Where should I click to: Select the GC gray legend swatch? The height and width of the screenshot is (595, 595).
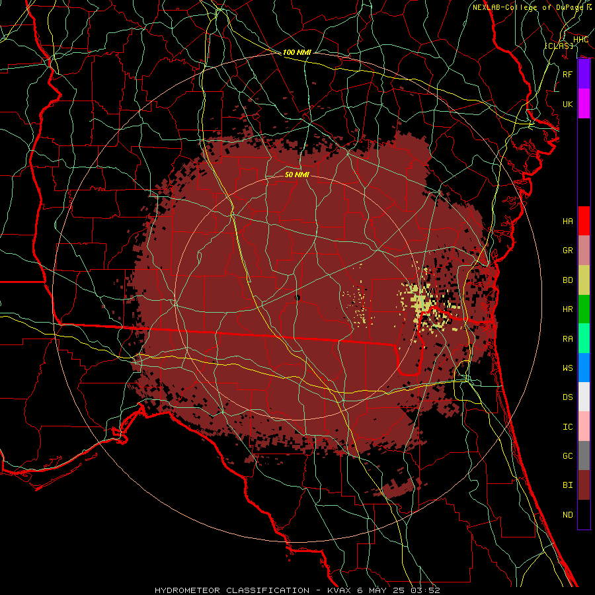coord(584,456)
